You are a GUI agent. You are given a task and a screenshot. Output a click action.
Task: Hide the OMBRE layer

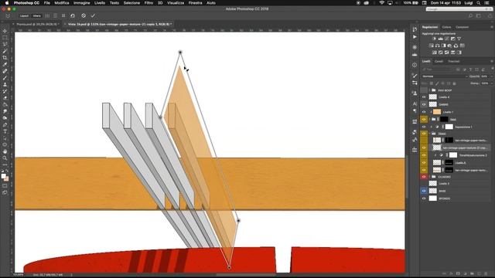(424, 104)
